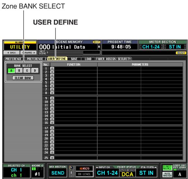Open function selector for row 5
The image size is (188, 179).
pyautogui.click(x=52, y=82)
